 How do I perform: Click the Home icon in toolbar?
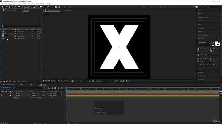(3, 7)
